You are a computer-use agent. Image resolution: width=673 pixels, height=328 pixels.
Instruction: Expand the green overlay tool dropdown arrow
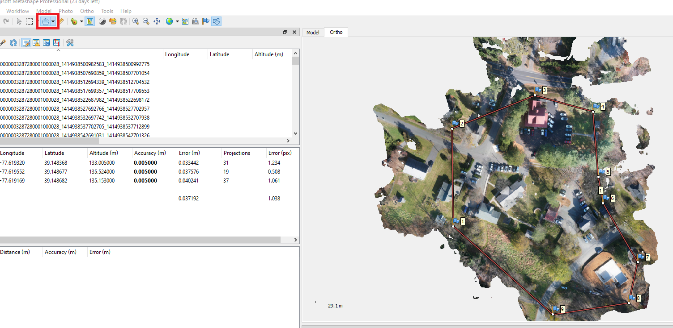pos(81,21)
